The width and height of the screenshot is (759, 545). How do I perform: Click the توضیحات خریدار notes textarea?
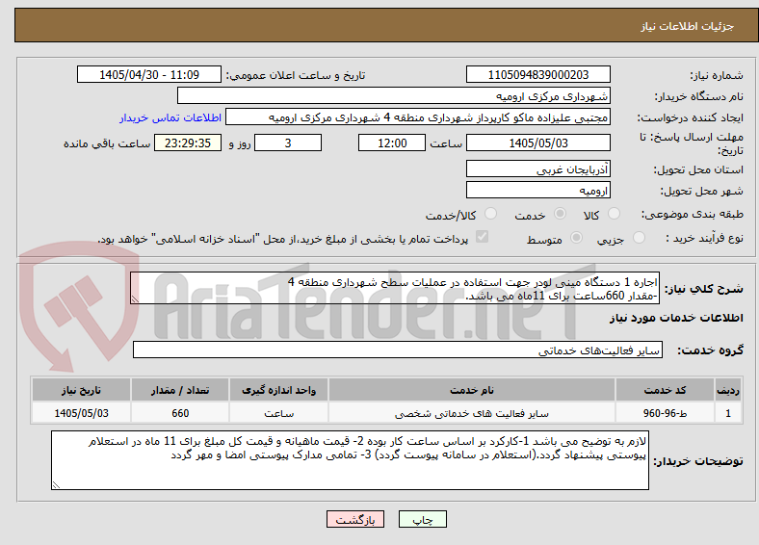pyautogui.click(x=350, y=460)
